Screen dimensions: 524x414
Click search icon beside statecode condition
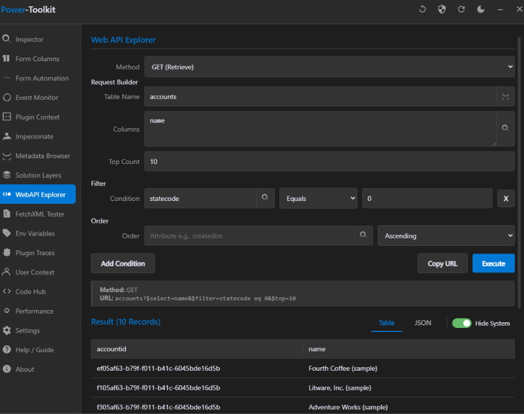265,198
